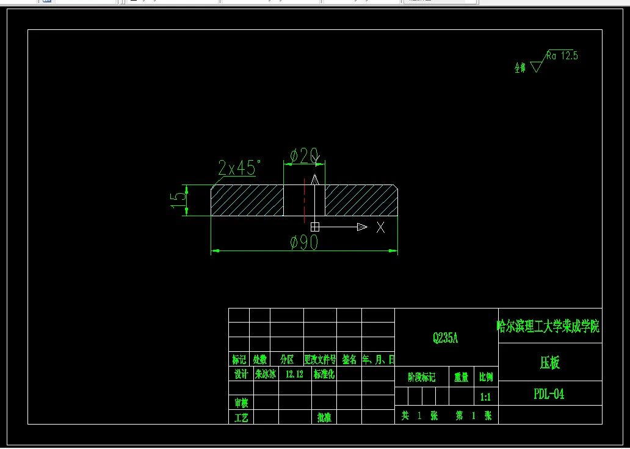630x449 pixels.
Task: Select the designer name 朱冰冰
Action: click(266, 374)
